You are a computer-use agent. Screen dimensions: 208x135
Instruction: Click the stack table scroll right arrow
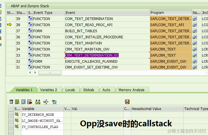coord(35,73)
